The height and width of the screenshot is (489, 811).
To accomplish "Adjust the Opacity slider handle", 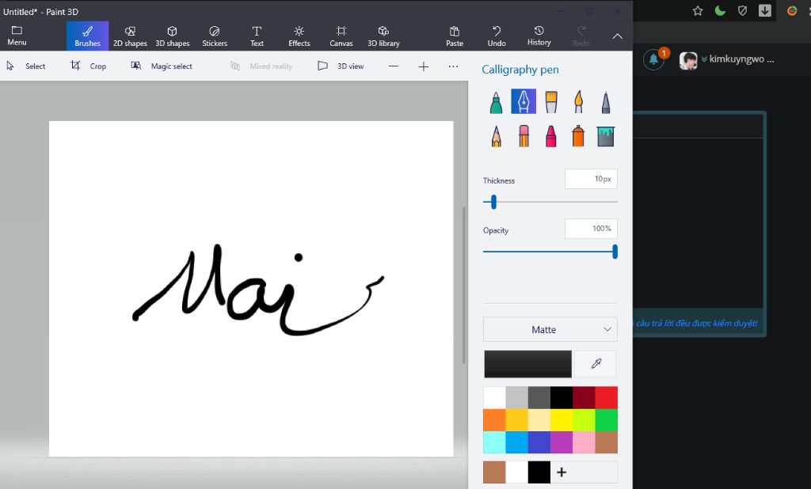I will click(615, 252).
